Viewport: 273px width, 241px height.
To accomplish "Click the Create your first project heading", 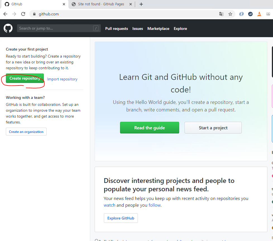I will pyautogui.click(x=27, y=49).
